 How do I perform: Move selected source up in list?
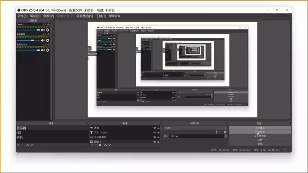(105, 145)
